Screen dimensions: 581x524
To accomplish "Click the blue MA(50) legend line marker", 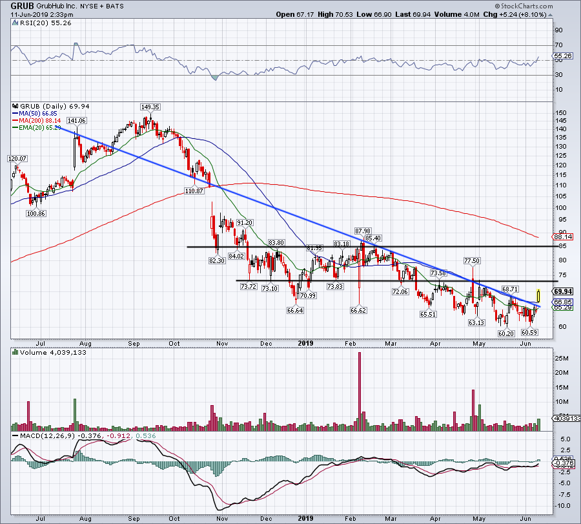I will 15,114.
